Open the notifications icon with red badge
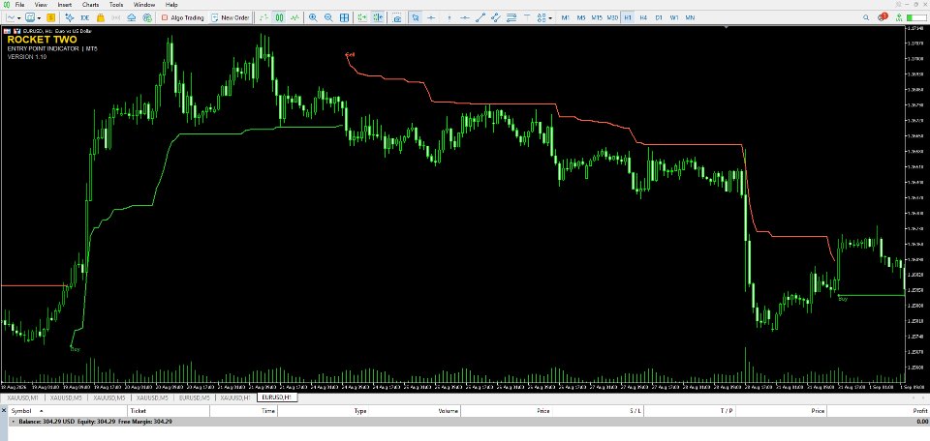The height and width of the screenshot is (441, 930). coord(883,17)
